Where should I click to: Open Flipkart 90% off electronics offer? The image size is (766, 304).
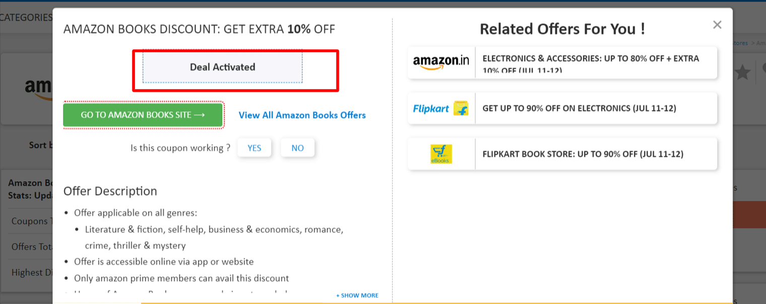596,108
